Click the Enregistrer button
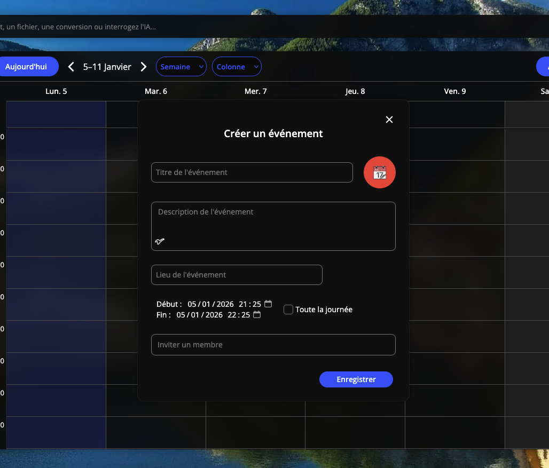 [x=356, y=379]
